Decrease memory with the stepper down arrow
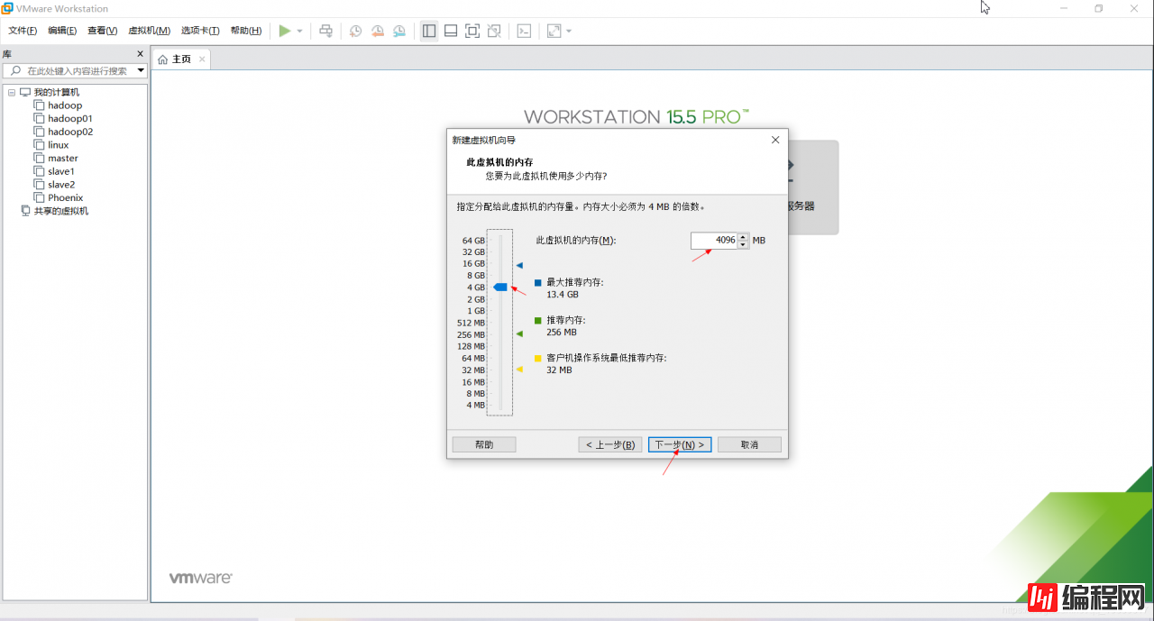The image size is (1154, 621). click(743, 244)
